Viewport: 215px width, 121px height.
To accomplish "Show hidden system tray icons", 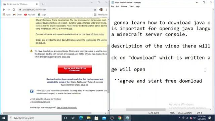I will [179, 118].
